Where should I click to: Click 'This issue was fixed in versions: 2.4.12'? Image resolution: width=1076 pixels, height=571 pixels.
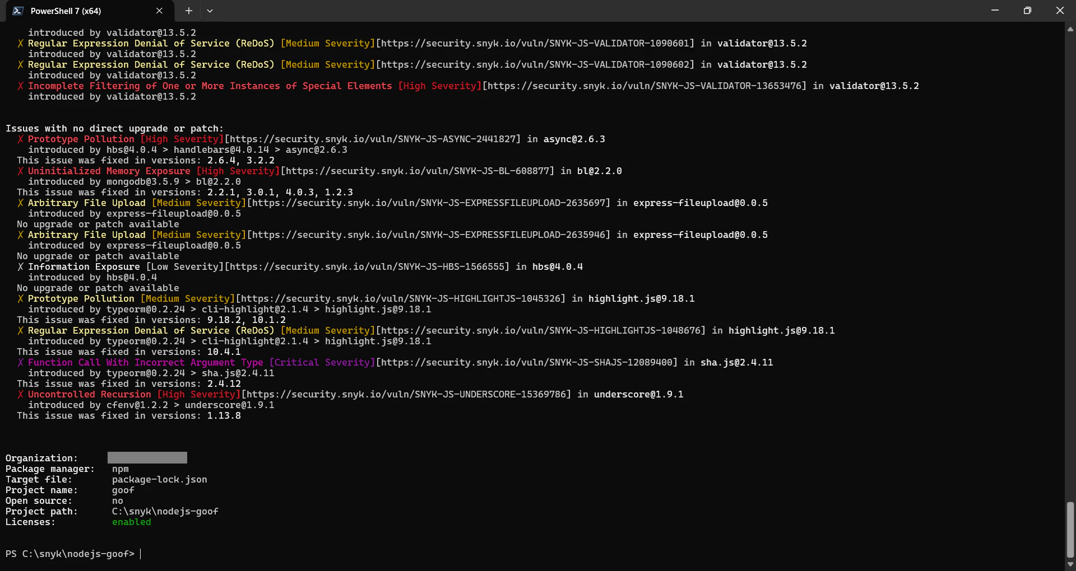point(129,384)
